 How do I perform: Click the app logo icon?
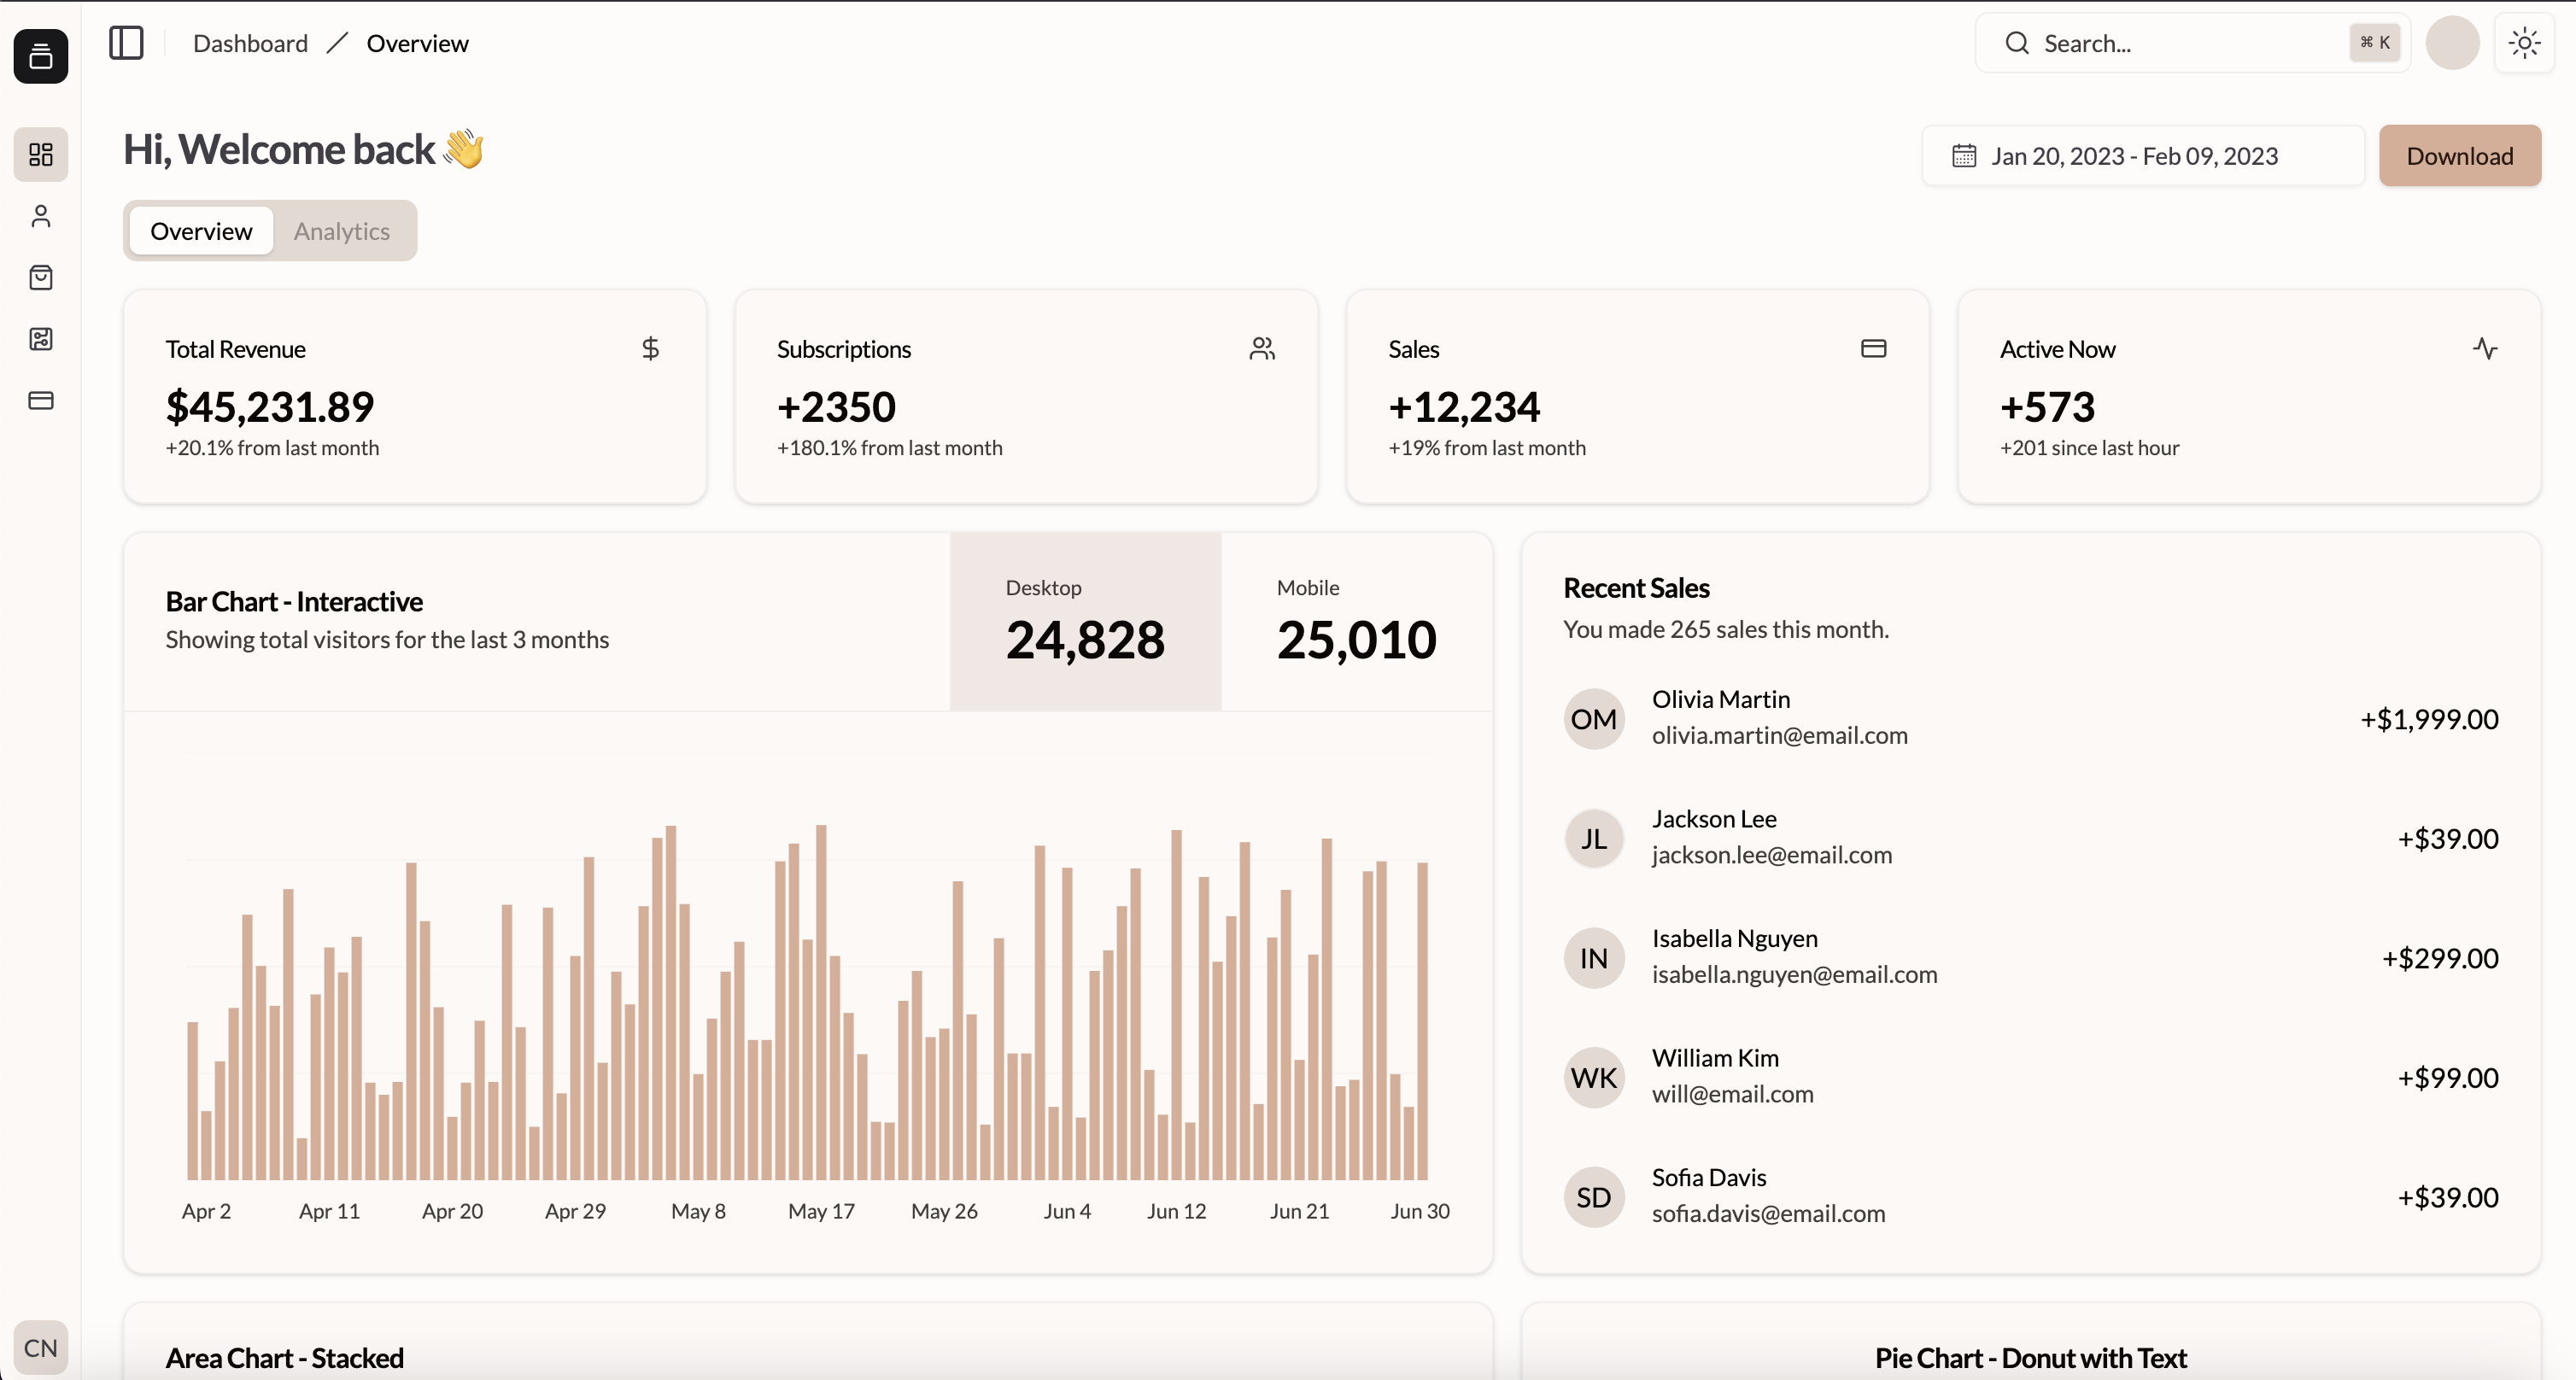[41, 56]
